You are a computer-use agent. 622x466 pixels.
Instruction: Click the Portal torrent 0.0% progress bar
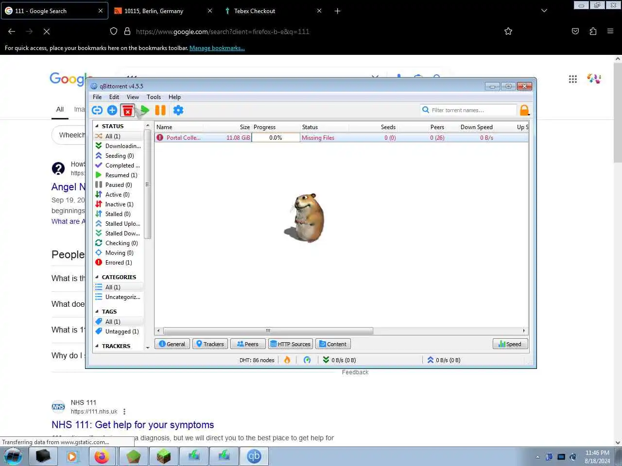coord(276,138)
